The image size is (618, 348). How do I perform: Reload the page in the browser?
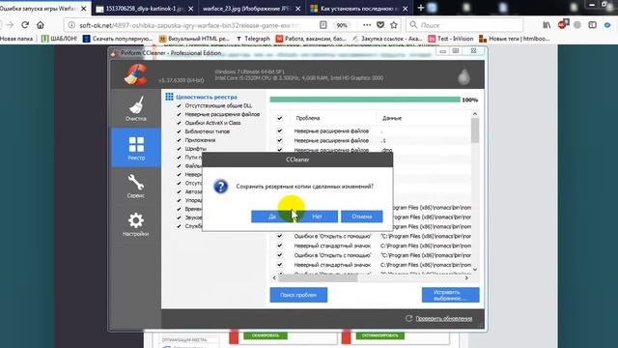(25, 25)
